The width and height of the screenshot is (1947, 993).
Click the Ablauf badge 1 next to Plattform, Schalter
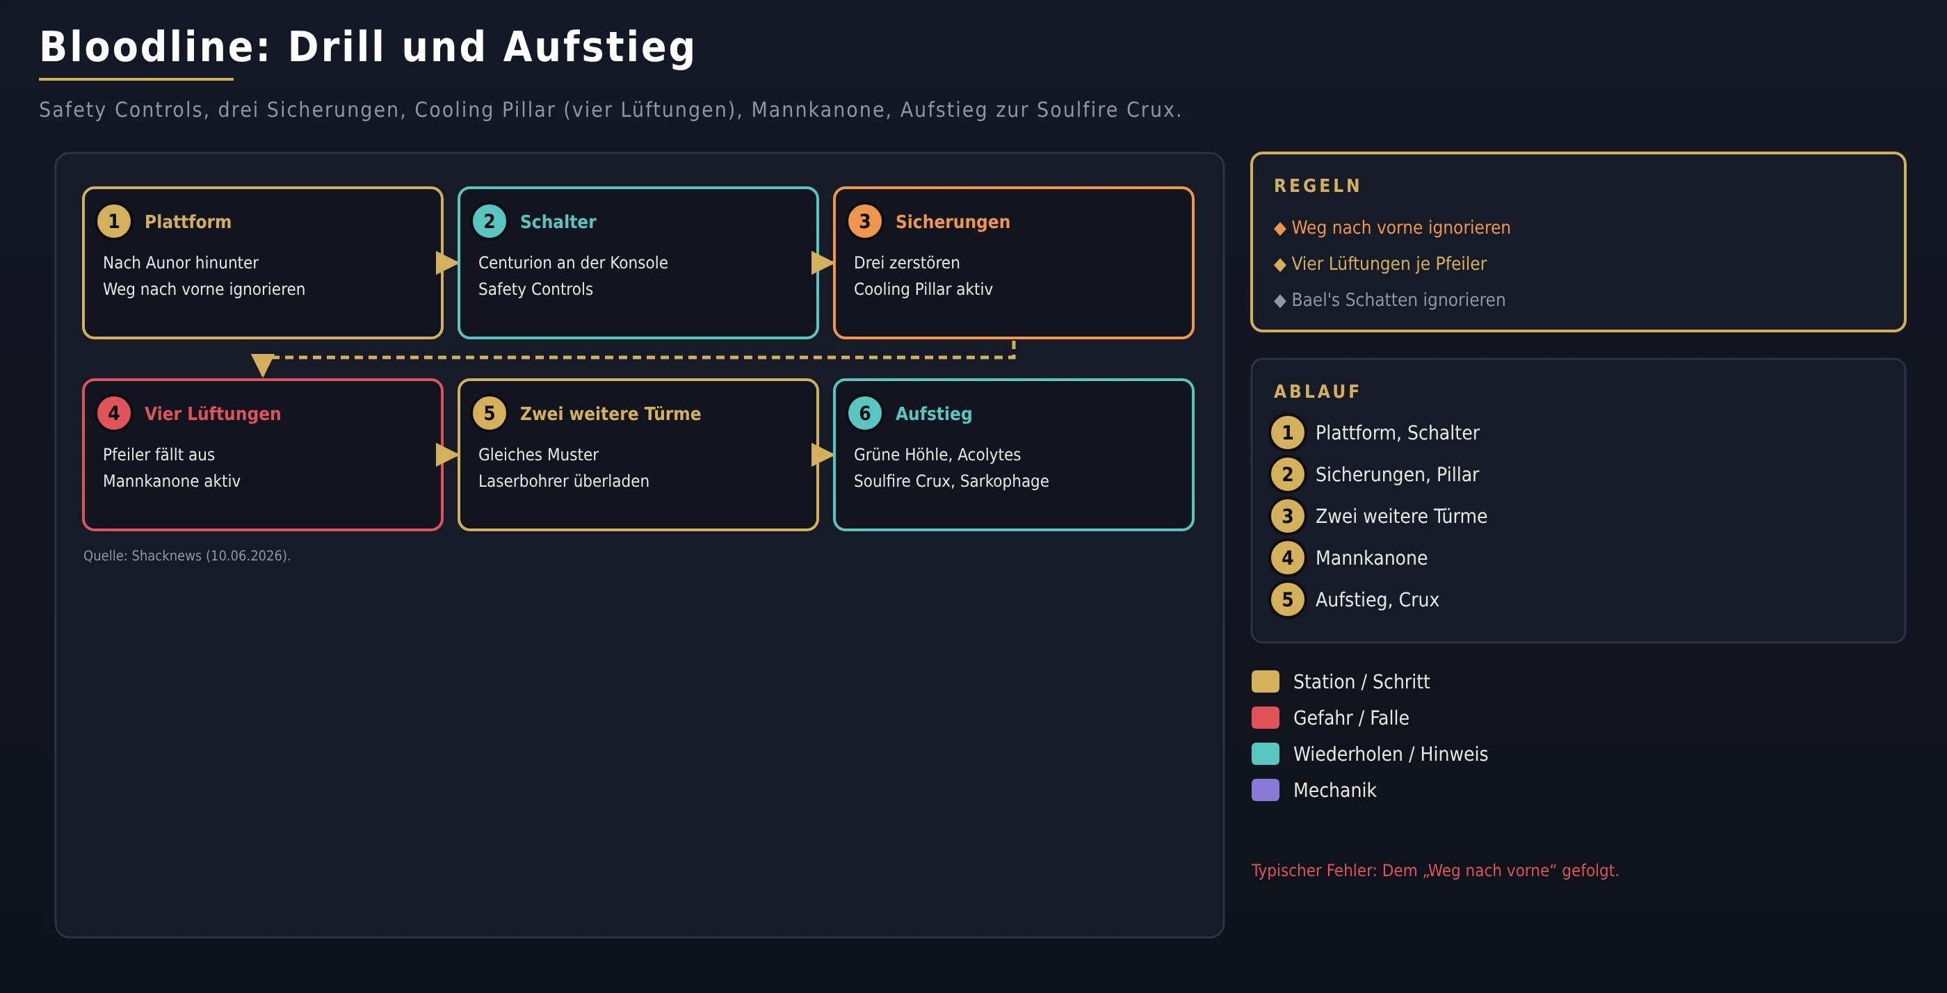coord(1287,433)
